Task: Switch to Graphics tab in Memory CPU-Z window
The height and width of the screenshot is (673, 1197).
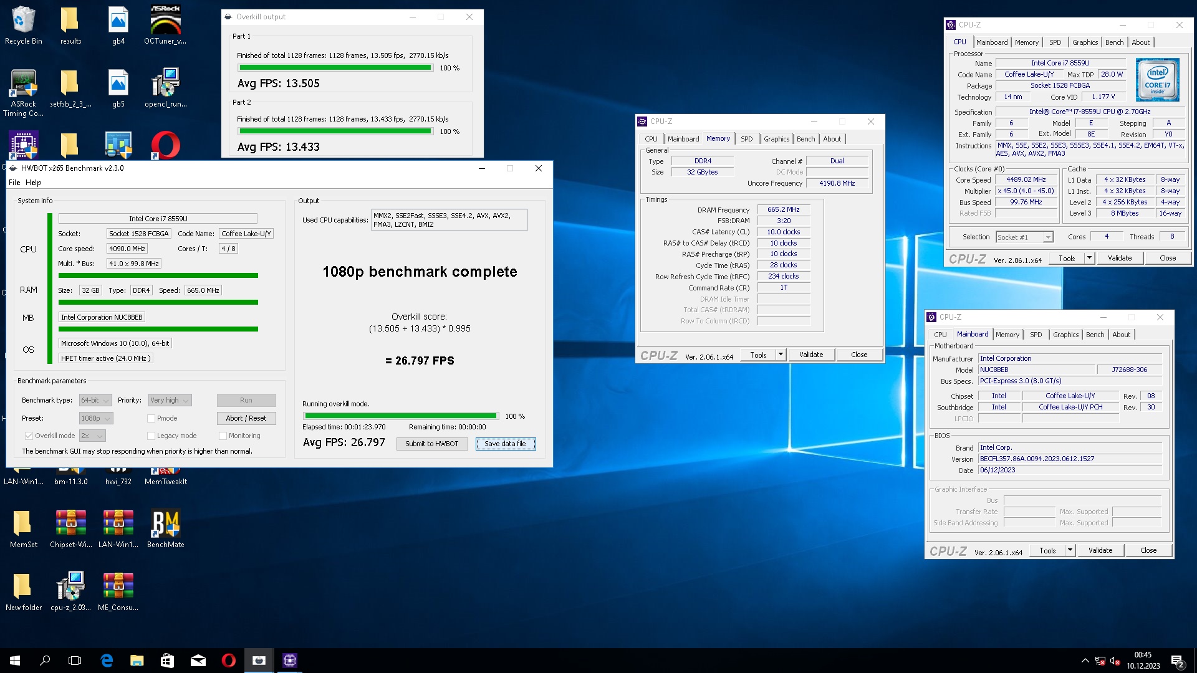Action: 776,139
